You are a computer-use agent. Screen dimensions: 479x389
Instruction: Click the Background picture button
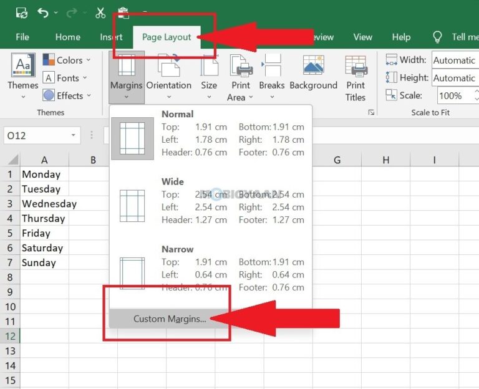coord(314,74)
